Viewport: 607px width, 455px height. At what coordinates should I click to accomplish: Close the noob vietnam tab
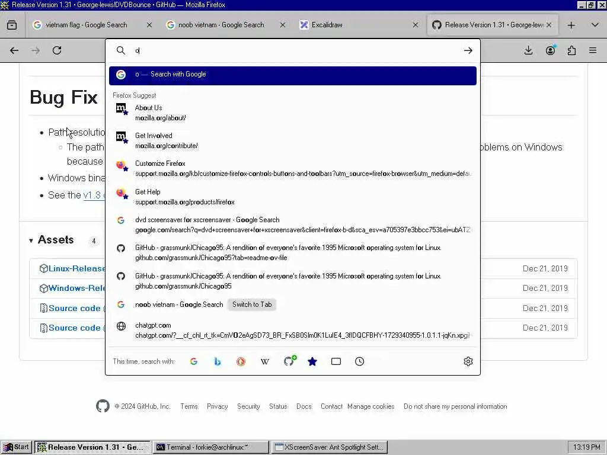283,25
